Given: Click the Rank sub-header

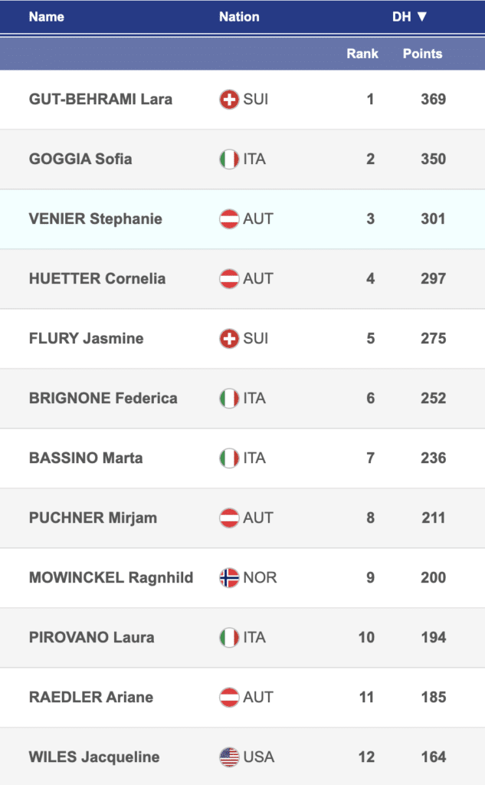Looking at the screenshot, I should (x=362, y=54).
